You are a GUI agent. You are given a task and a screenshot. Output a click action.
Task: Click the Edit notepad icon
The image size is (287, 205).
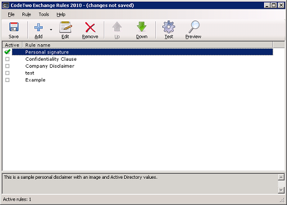click(x=66, y=27)
